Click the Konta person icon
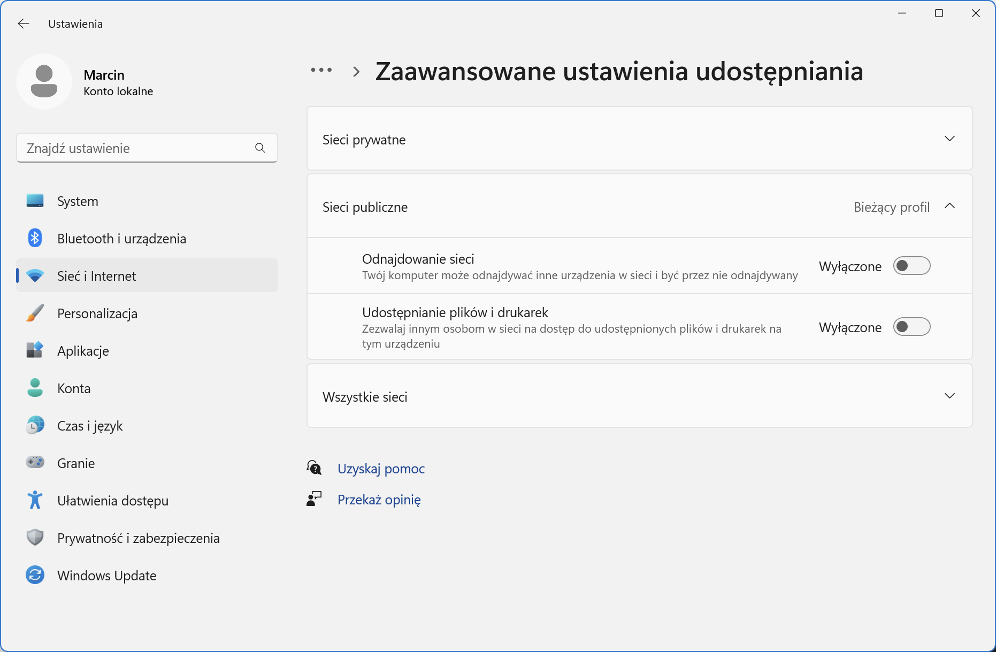Screen dimensions: 996x652 pos(35,388)
